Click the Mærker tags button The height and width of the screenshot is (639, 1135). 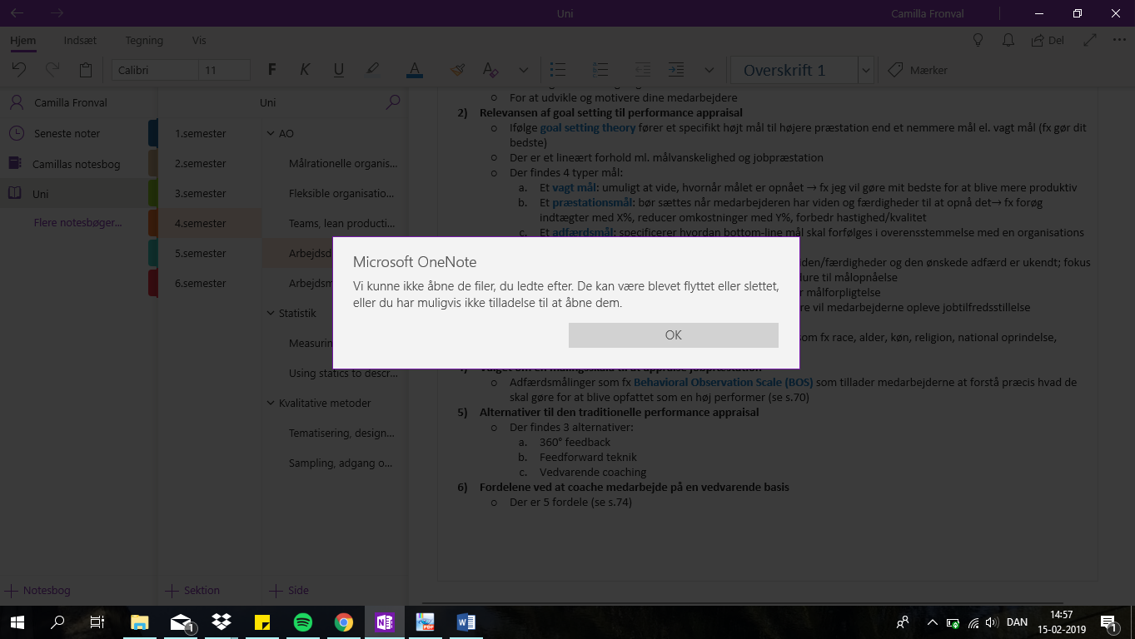click(x=918, y=70)
